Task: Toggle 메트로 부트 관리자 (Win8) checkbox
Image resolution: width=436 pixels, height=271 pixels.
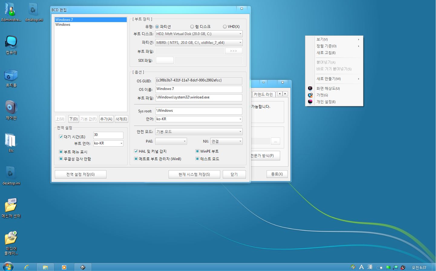Action: point(136,159)
